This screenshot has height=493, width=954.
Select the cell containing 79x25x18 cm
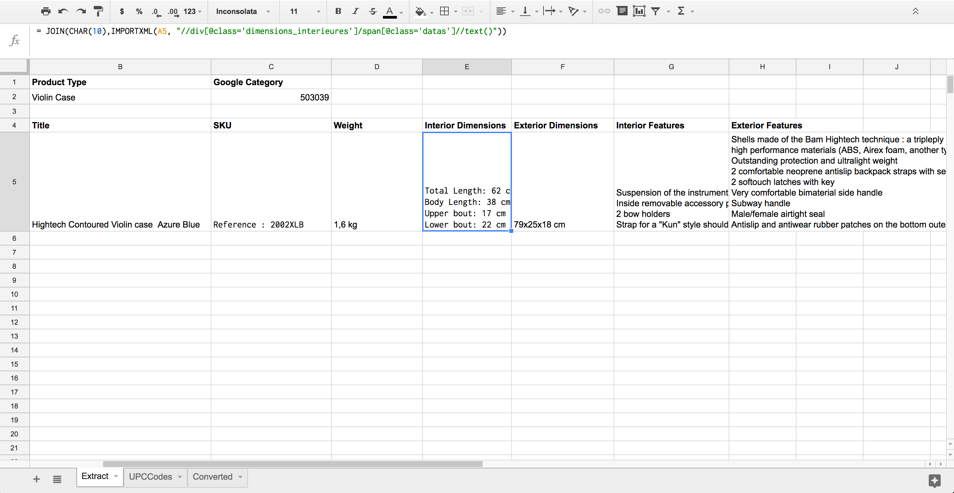pyautogui.click(x=562, y=182)
